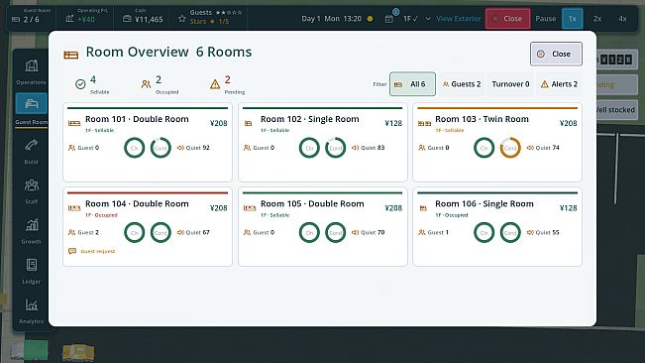Click Room 103 orange Condition ring
Image resolution: width=645 pixels, height=363 pixels.
tap(510, 148)
